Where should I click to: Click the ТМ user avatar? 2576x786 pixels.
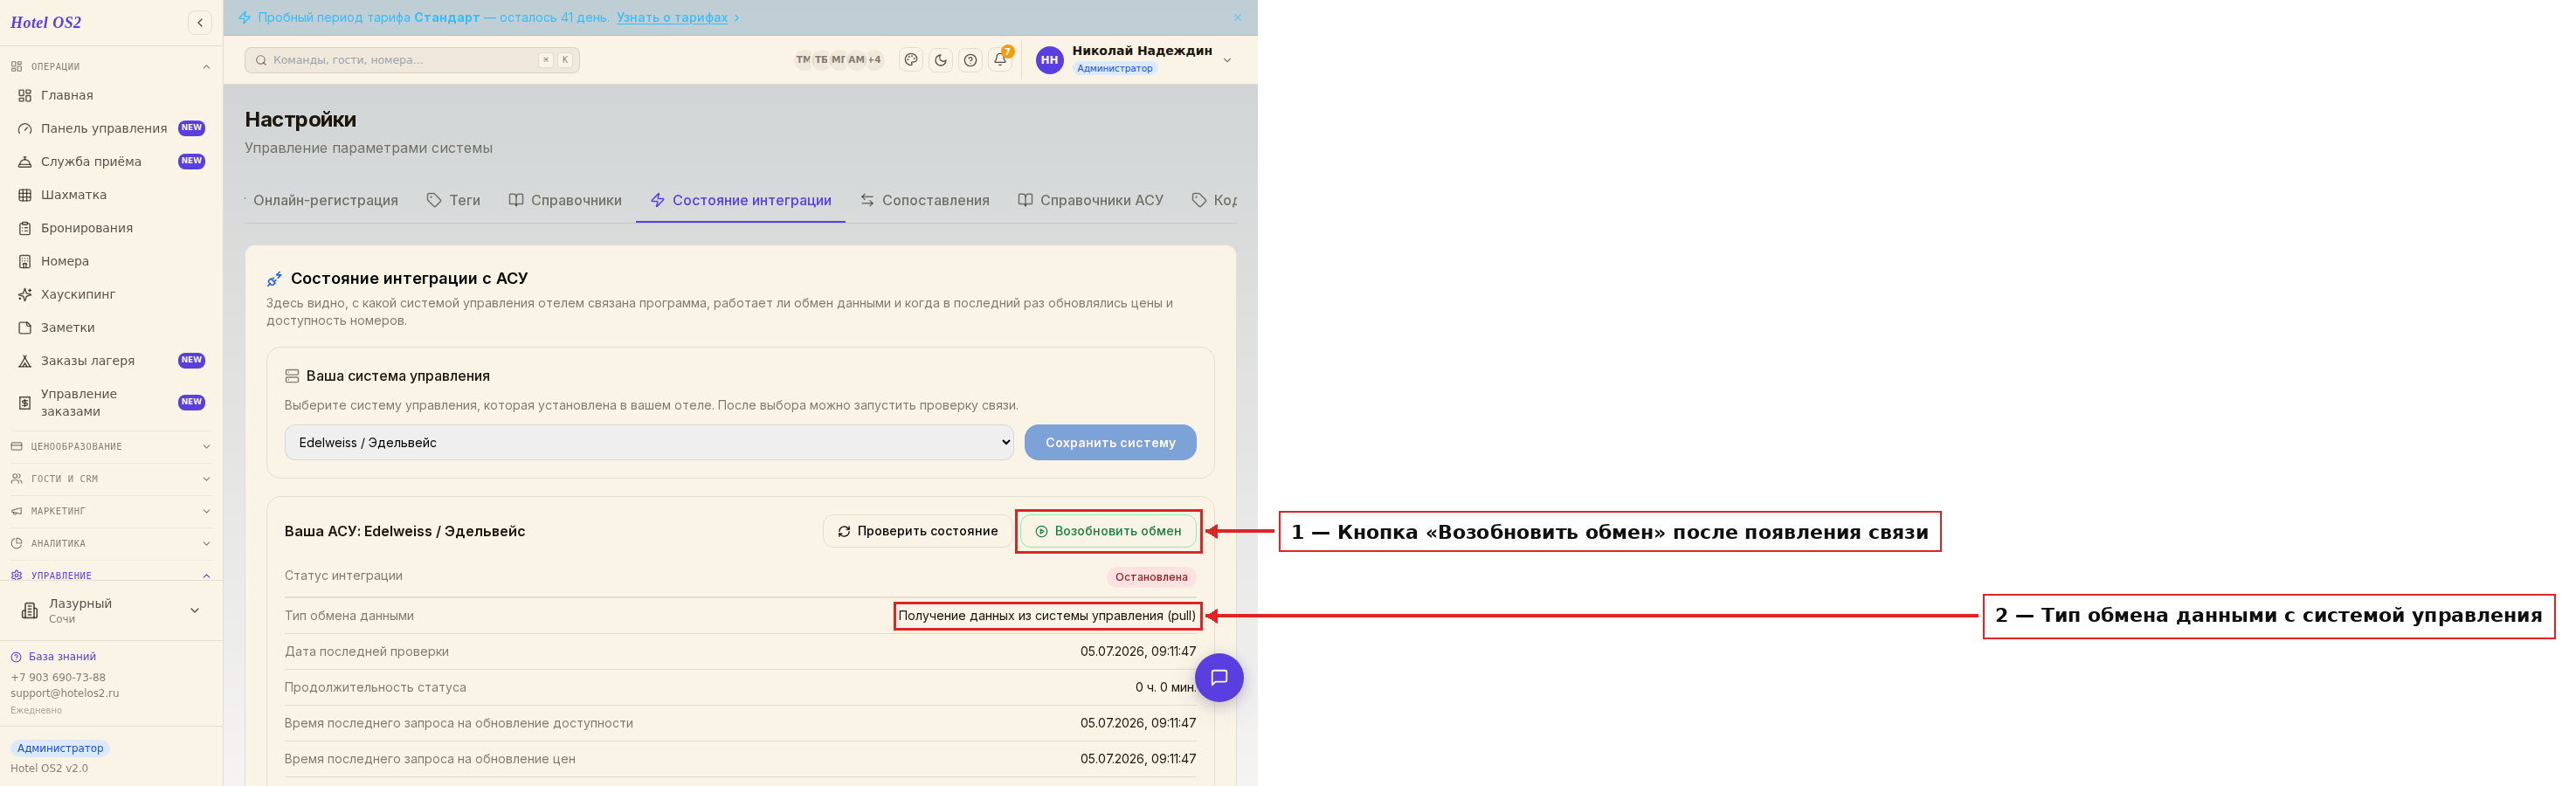coord(803,60)
